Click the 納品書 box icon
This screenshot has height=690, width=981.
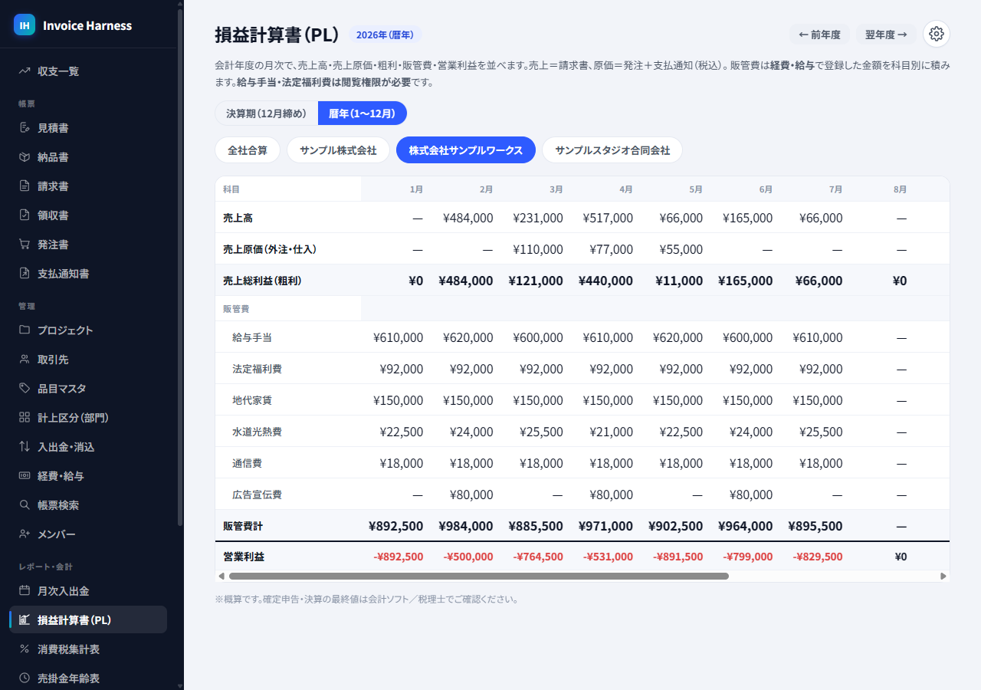click(x=25, y=157)
